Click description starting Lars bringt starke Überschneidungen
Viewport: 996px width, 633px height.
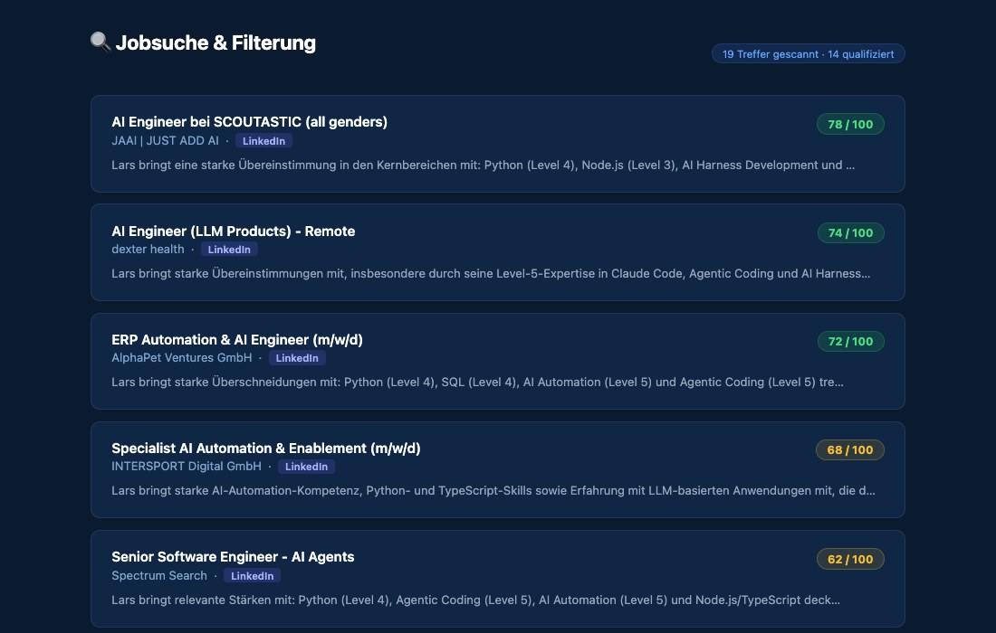pyautogui.click(x=478, y=382)
